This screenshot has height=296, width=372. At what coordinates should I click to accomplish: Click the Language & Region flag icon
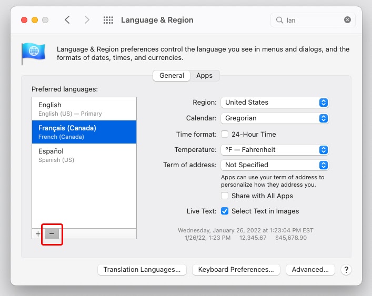[33, 53]
